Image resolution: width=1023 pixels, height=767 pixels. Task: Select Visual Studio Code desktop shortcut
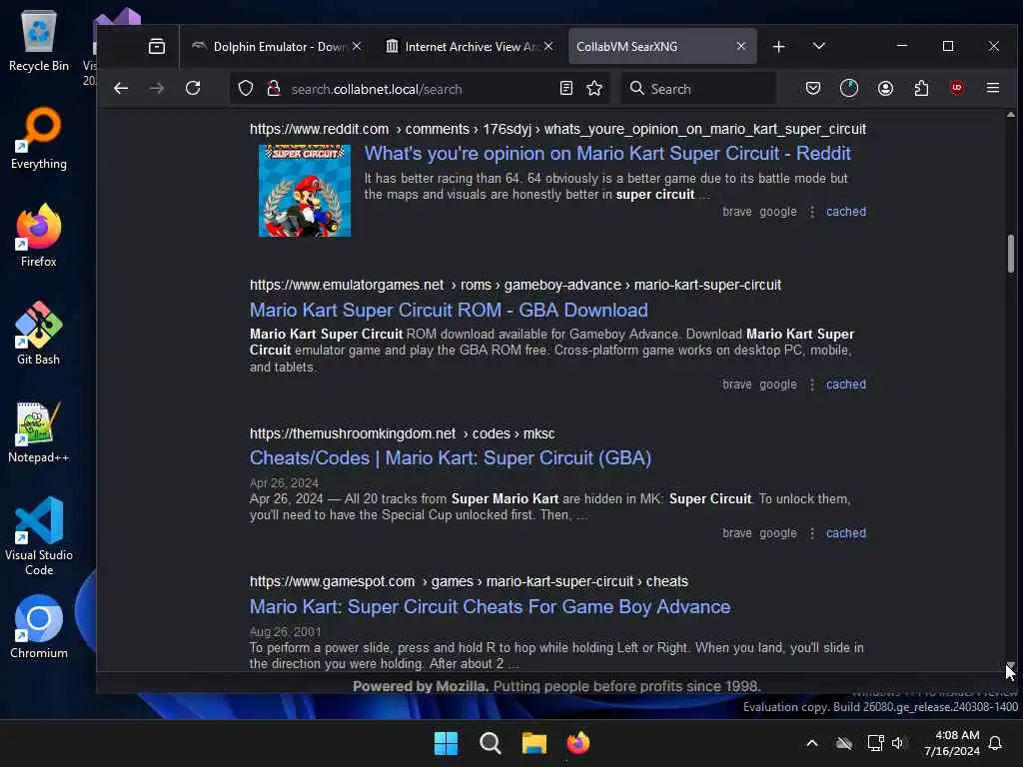point(39,536)
